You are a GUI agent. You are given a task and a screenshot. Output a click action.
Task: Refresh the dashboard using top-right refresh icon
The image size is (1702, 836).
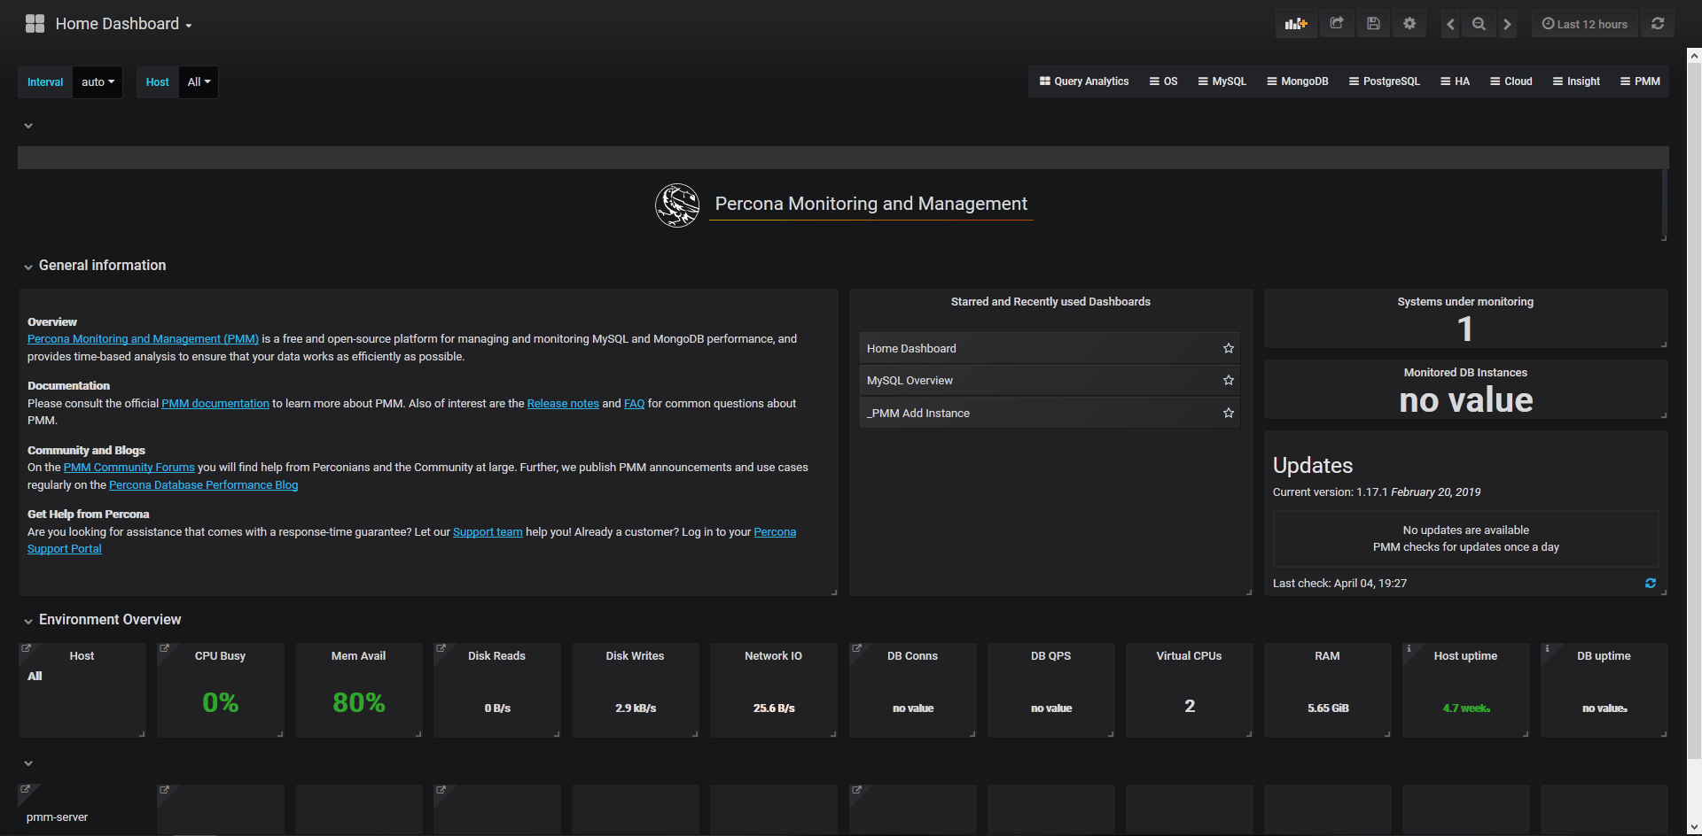pyautogui.click(x=1657, y=24)
